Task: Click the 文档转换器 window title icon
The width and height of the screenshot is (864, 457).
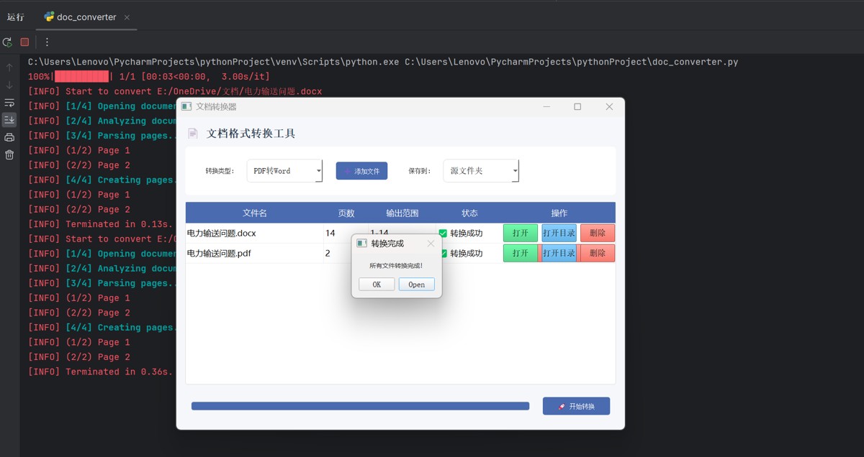Action: [186, 106]
